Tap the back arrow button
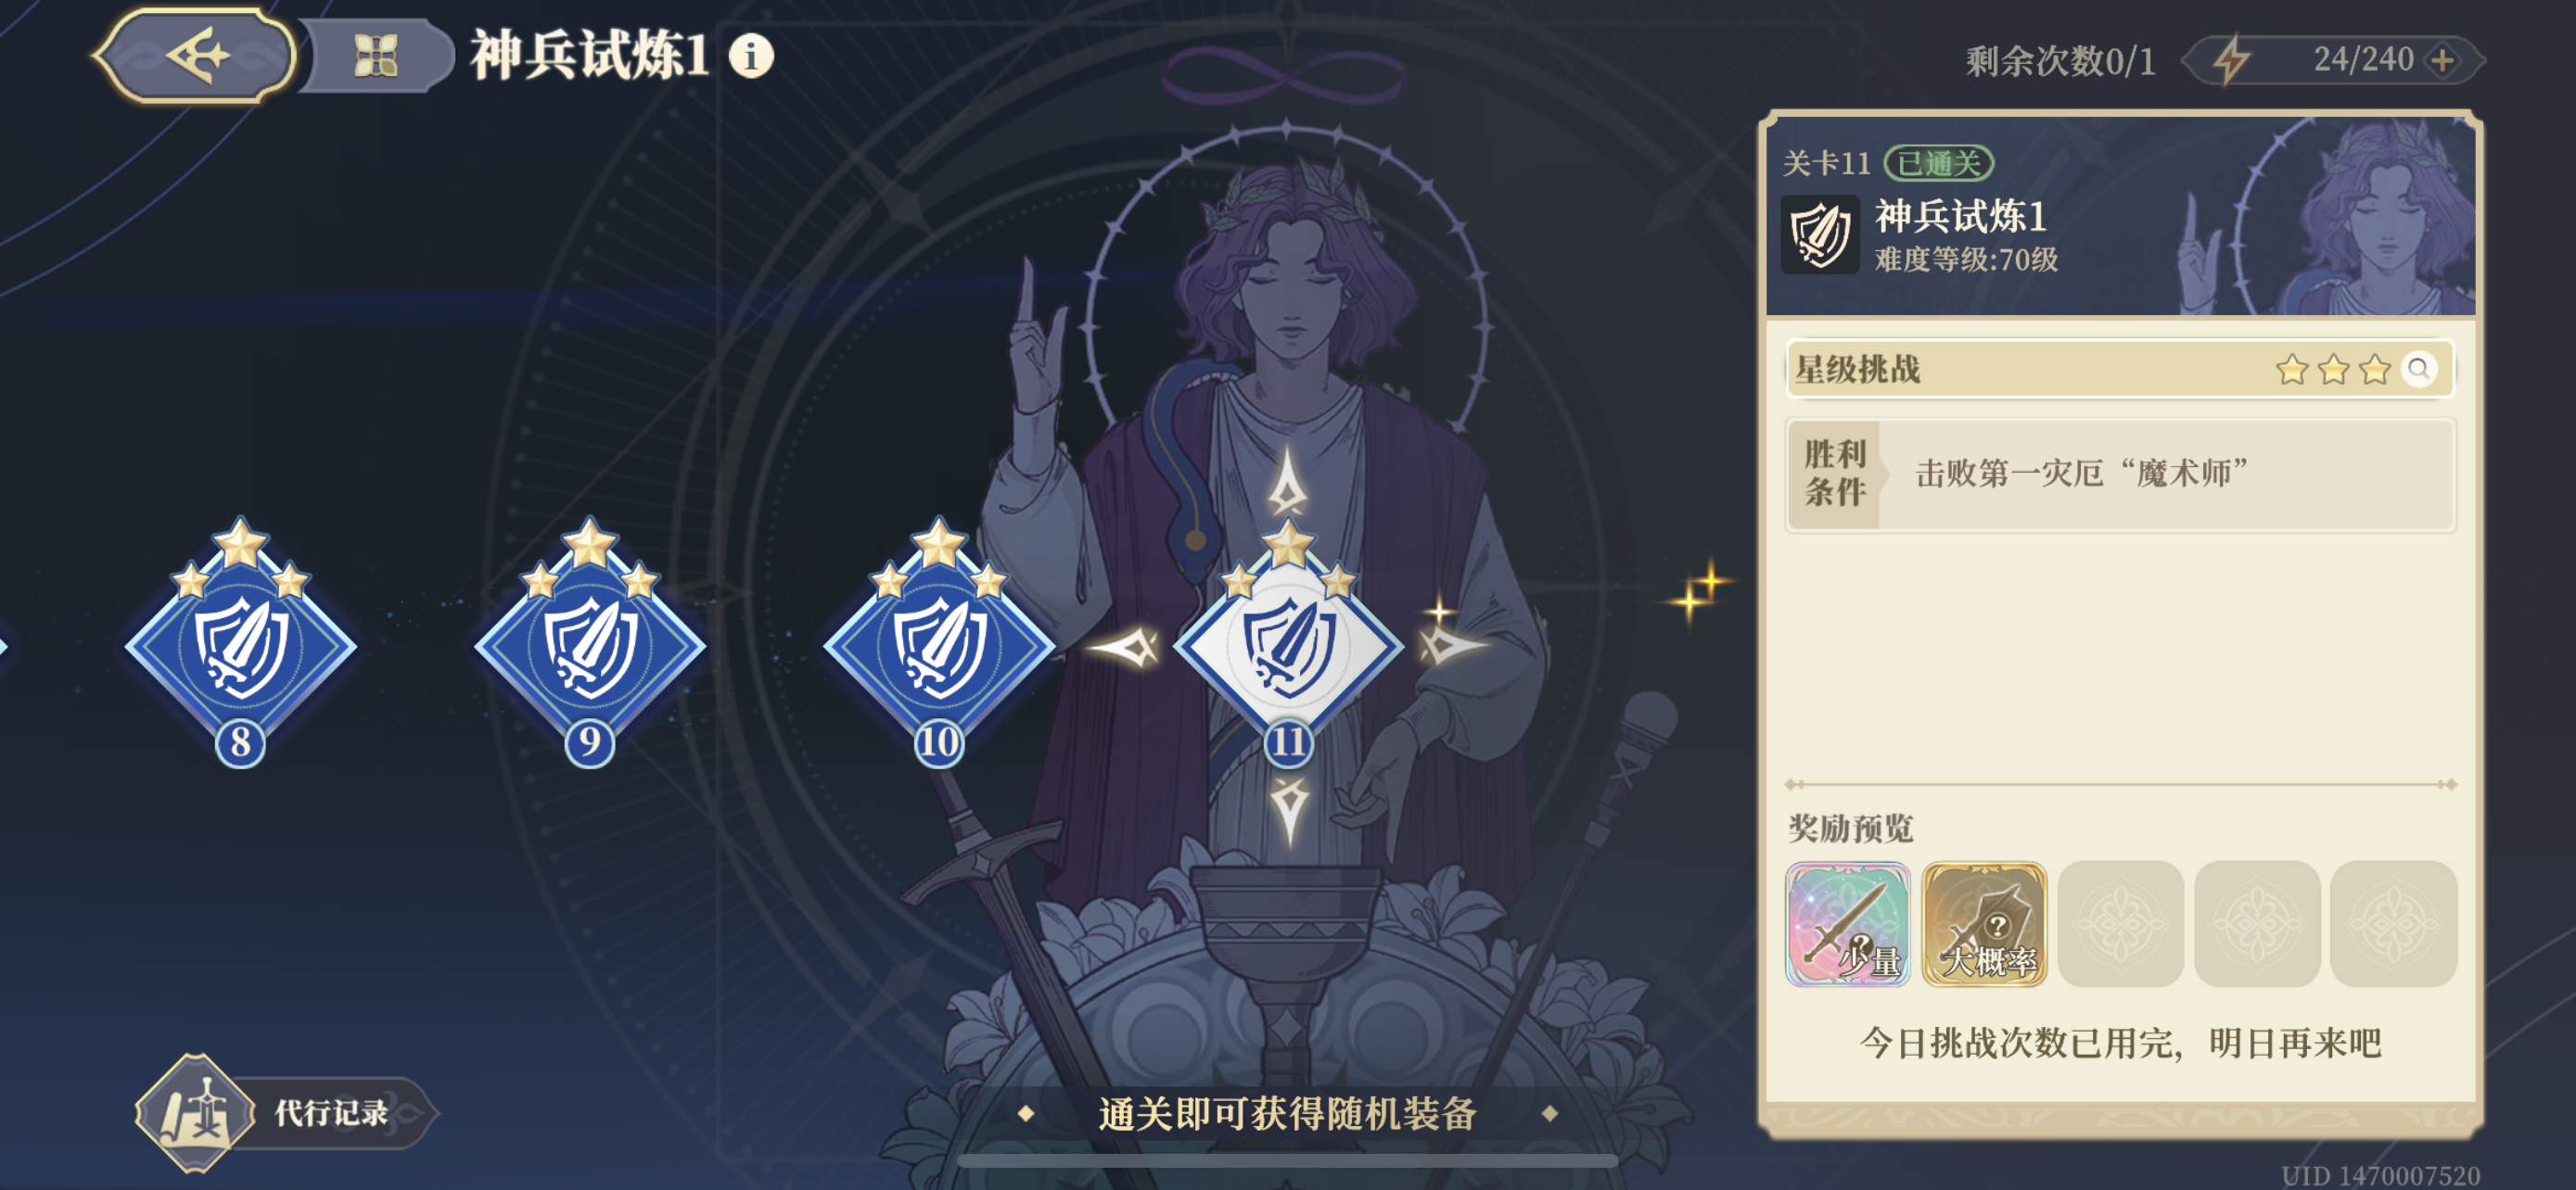 click(197, 55)
